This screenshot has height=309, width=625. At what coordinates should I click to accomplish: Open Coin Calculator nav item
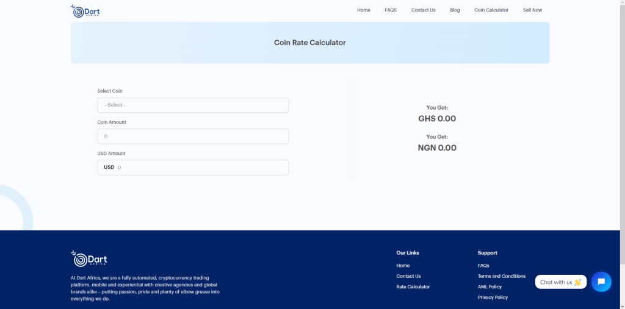pyautogui.click(x=491, y=10)
